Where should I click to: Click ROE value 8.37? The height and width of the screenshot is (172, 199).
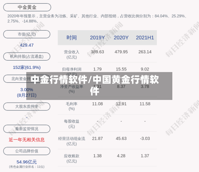click(x=121, y=86)
